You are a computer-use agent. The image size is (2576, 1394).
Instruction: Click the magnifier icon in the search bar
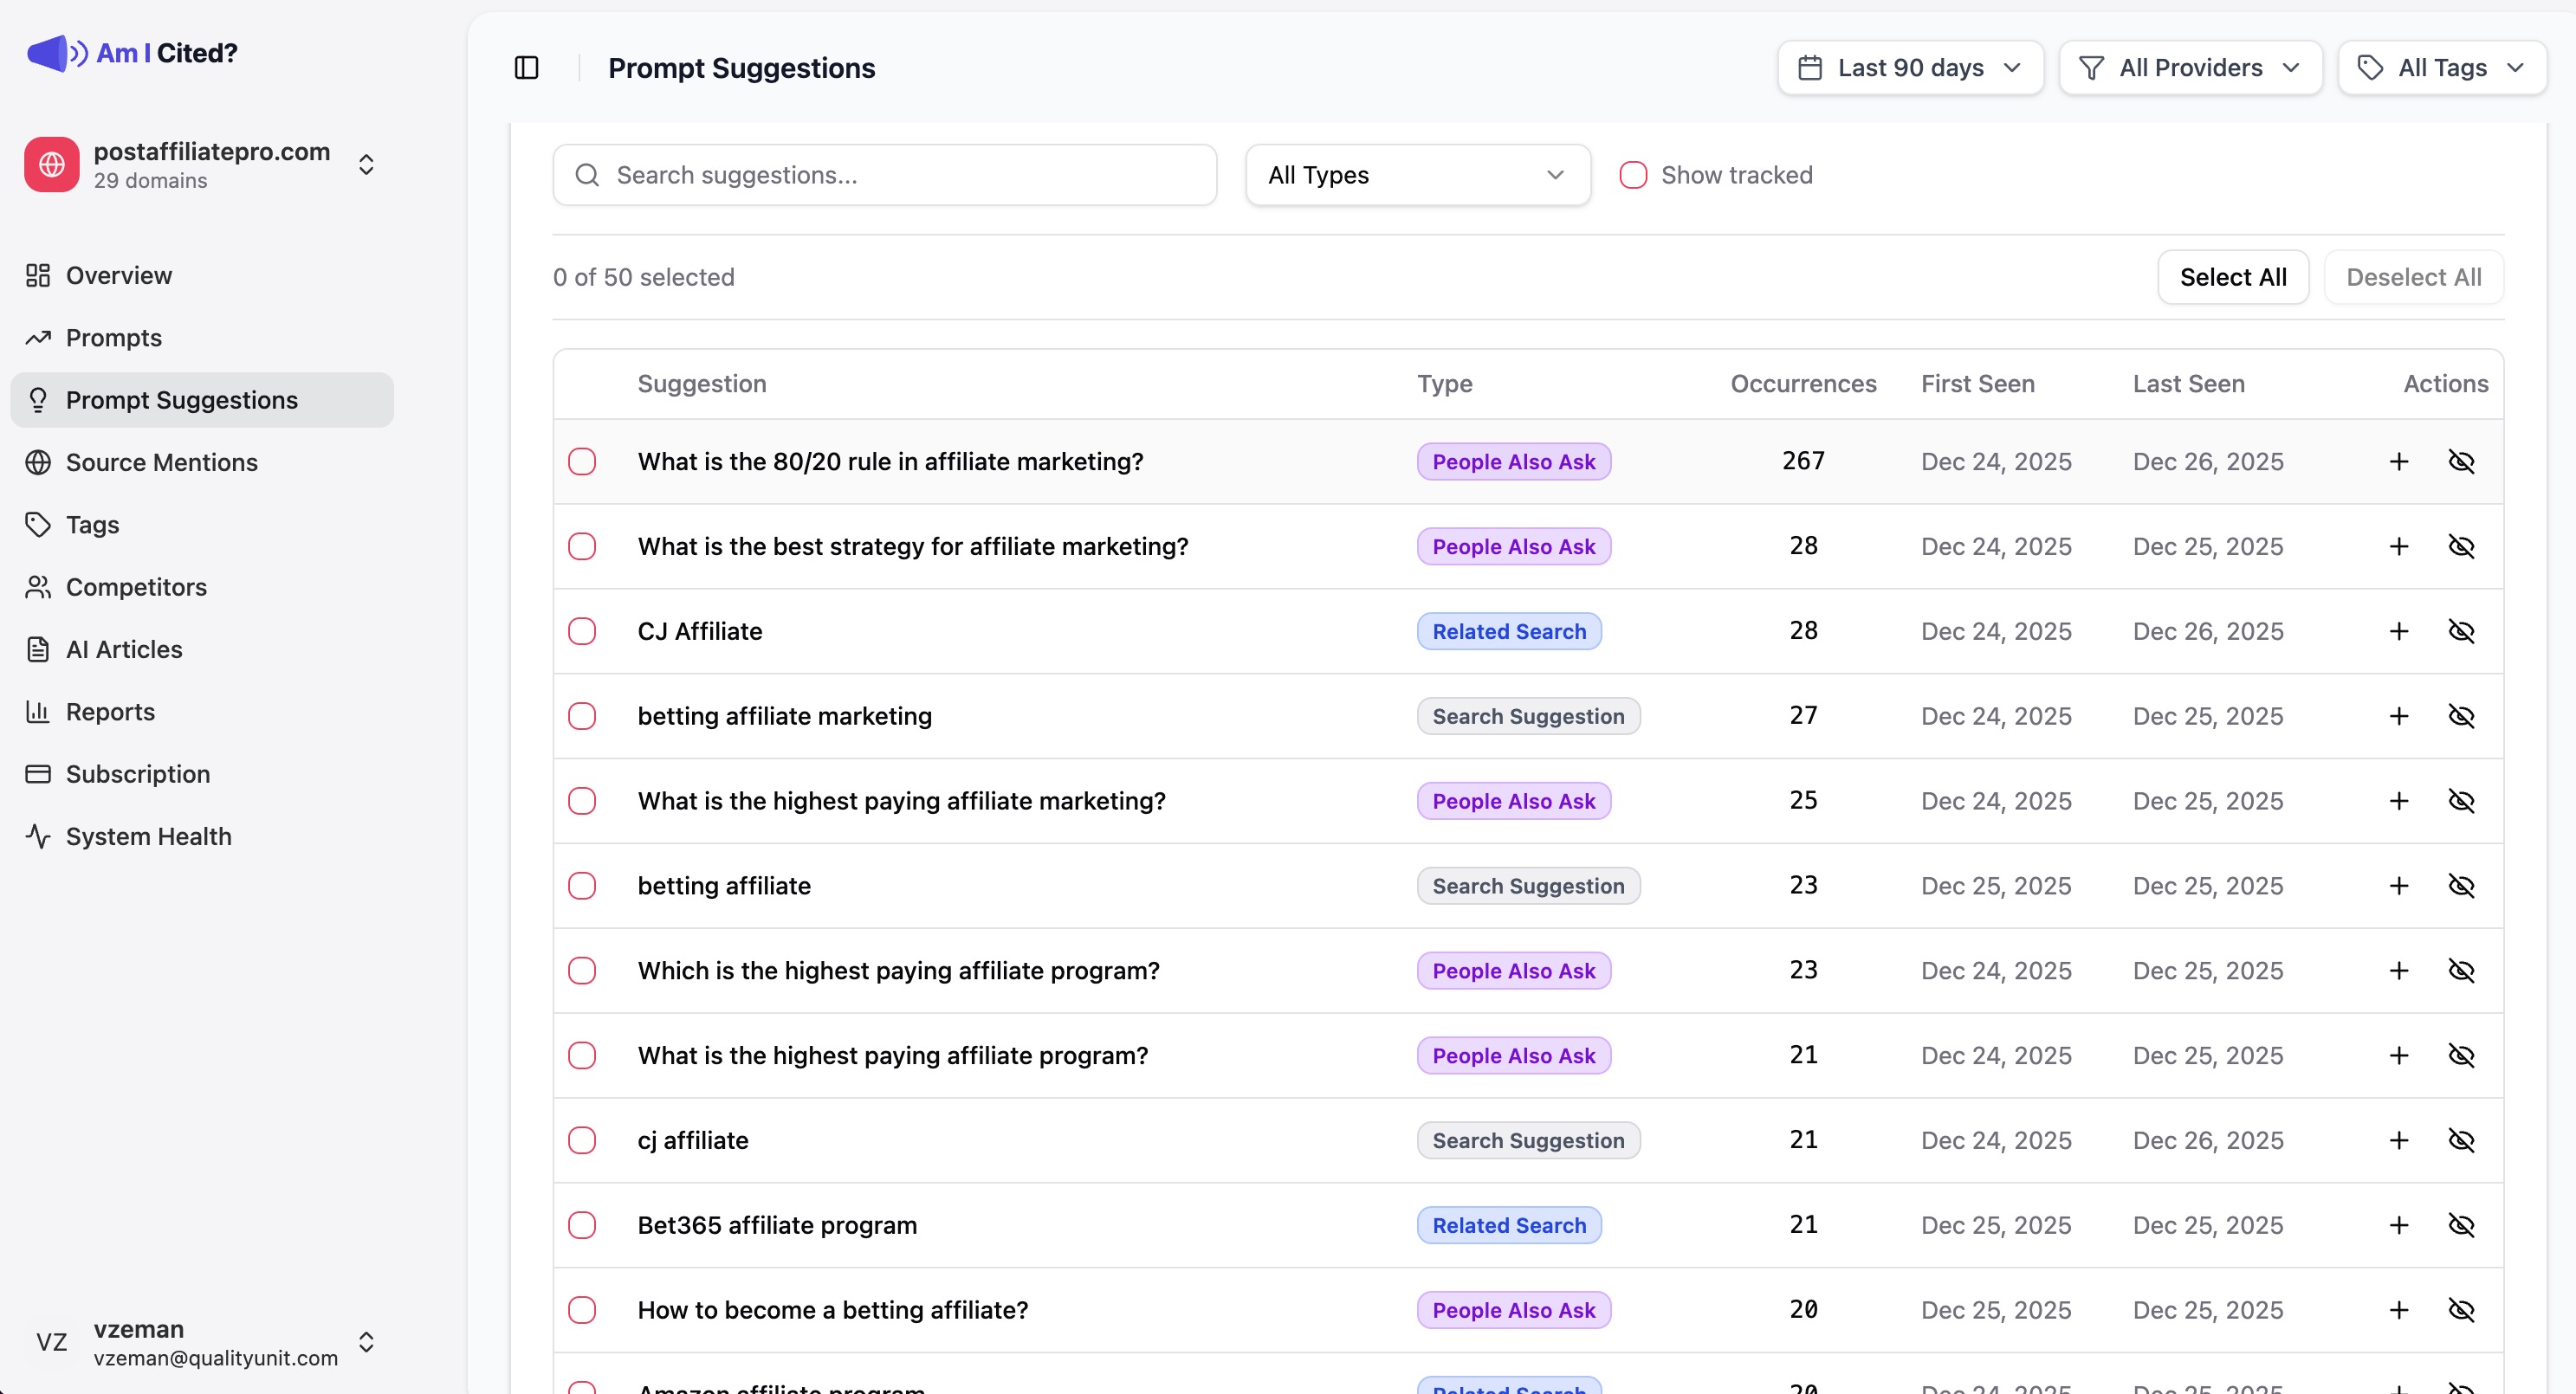pyautogui.click(x=588, y=174)
